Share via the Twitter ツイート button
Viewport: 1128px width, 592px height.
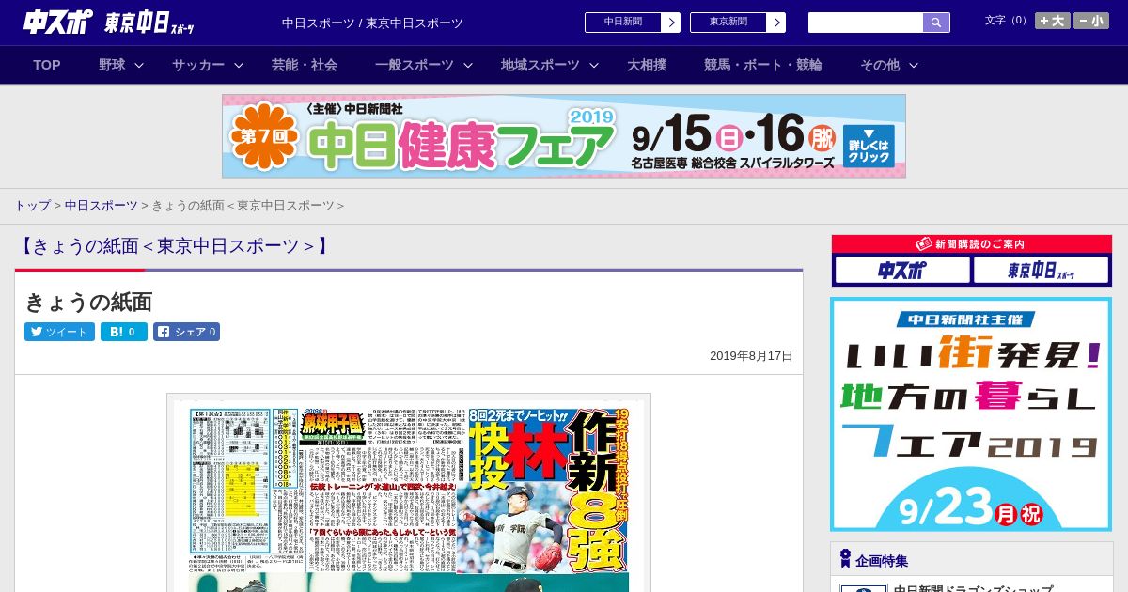59,332
